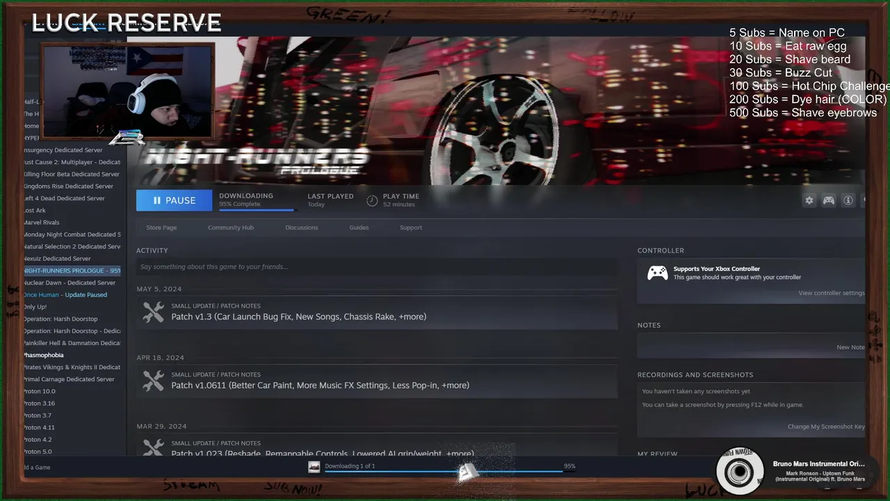This screenshot has height=501, width=890.
Task: Click the play time clock icon
Action: coord(372,200)
